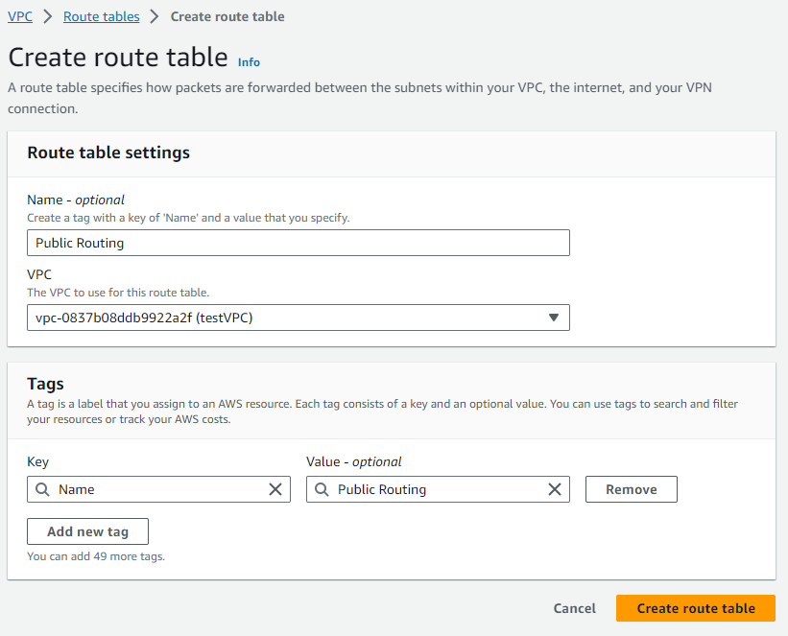
Task: Focus the Name optional input field
Action: pos(298,243)
